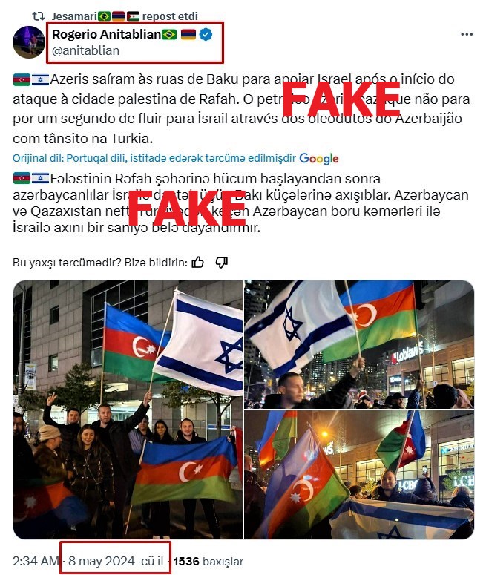This screenshot has width=486, height=575.
Task: Open the left photo with group holding flags
Action: click(128, 410)
